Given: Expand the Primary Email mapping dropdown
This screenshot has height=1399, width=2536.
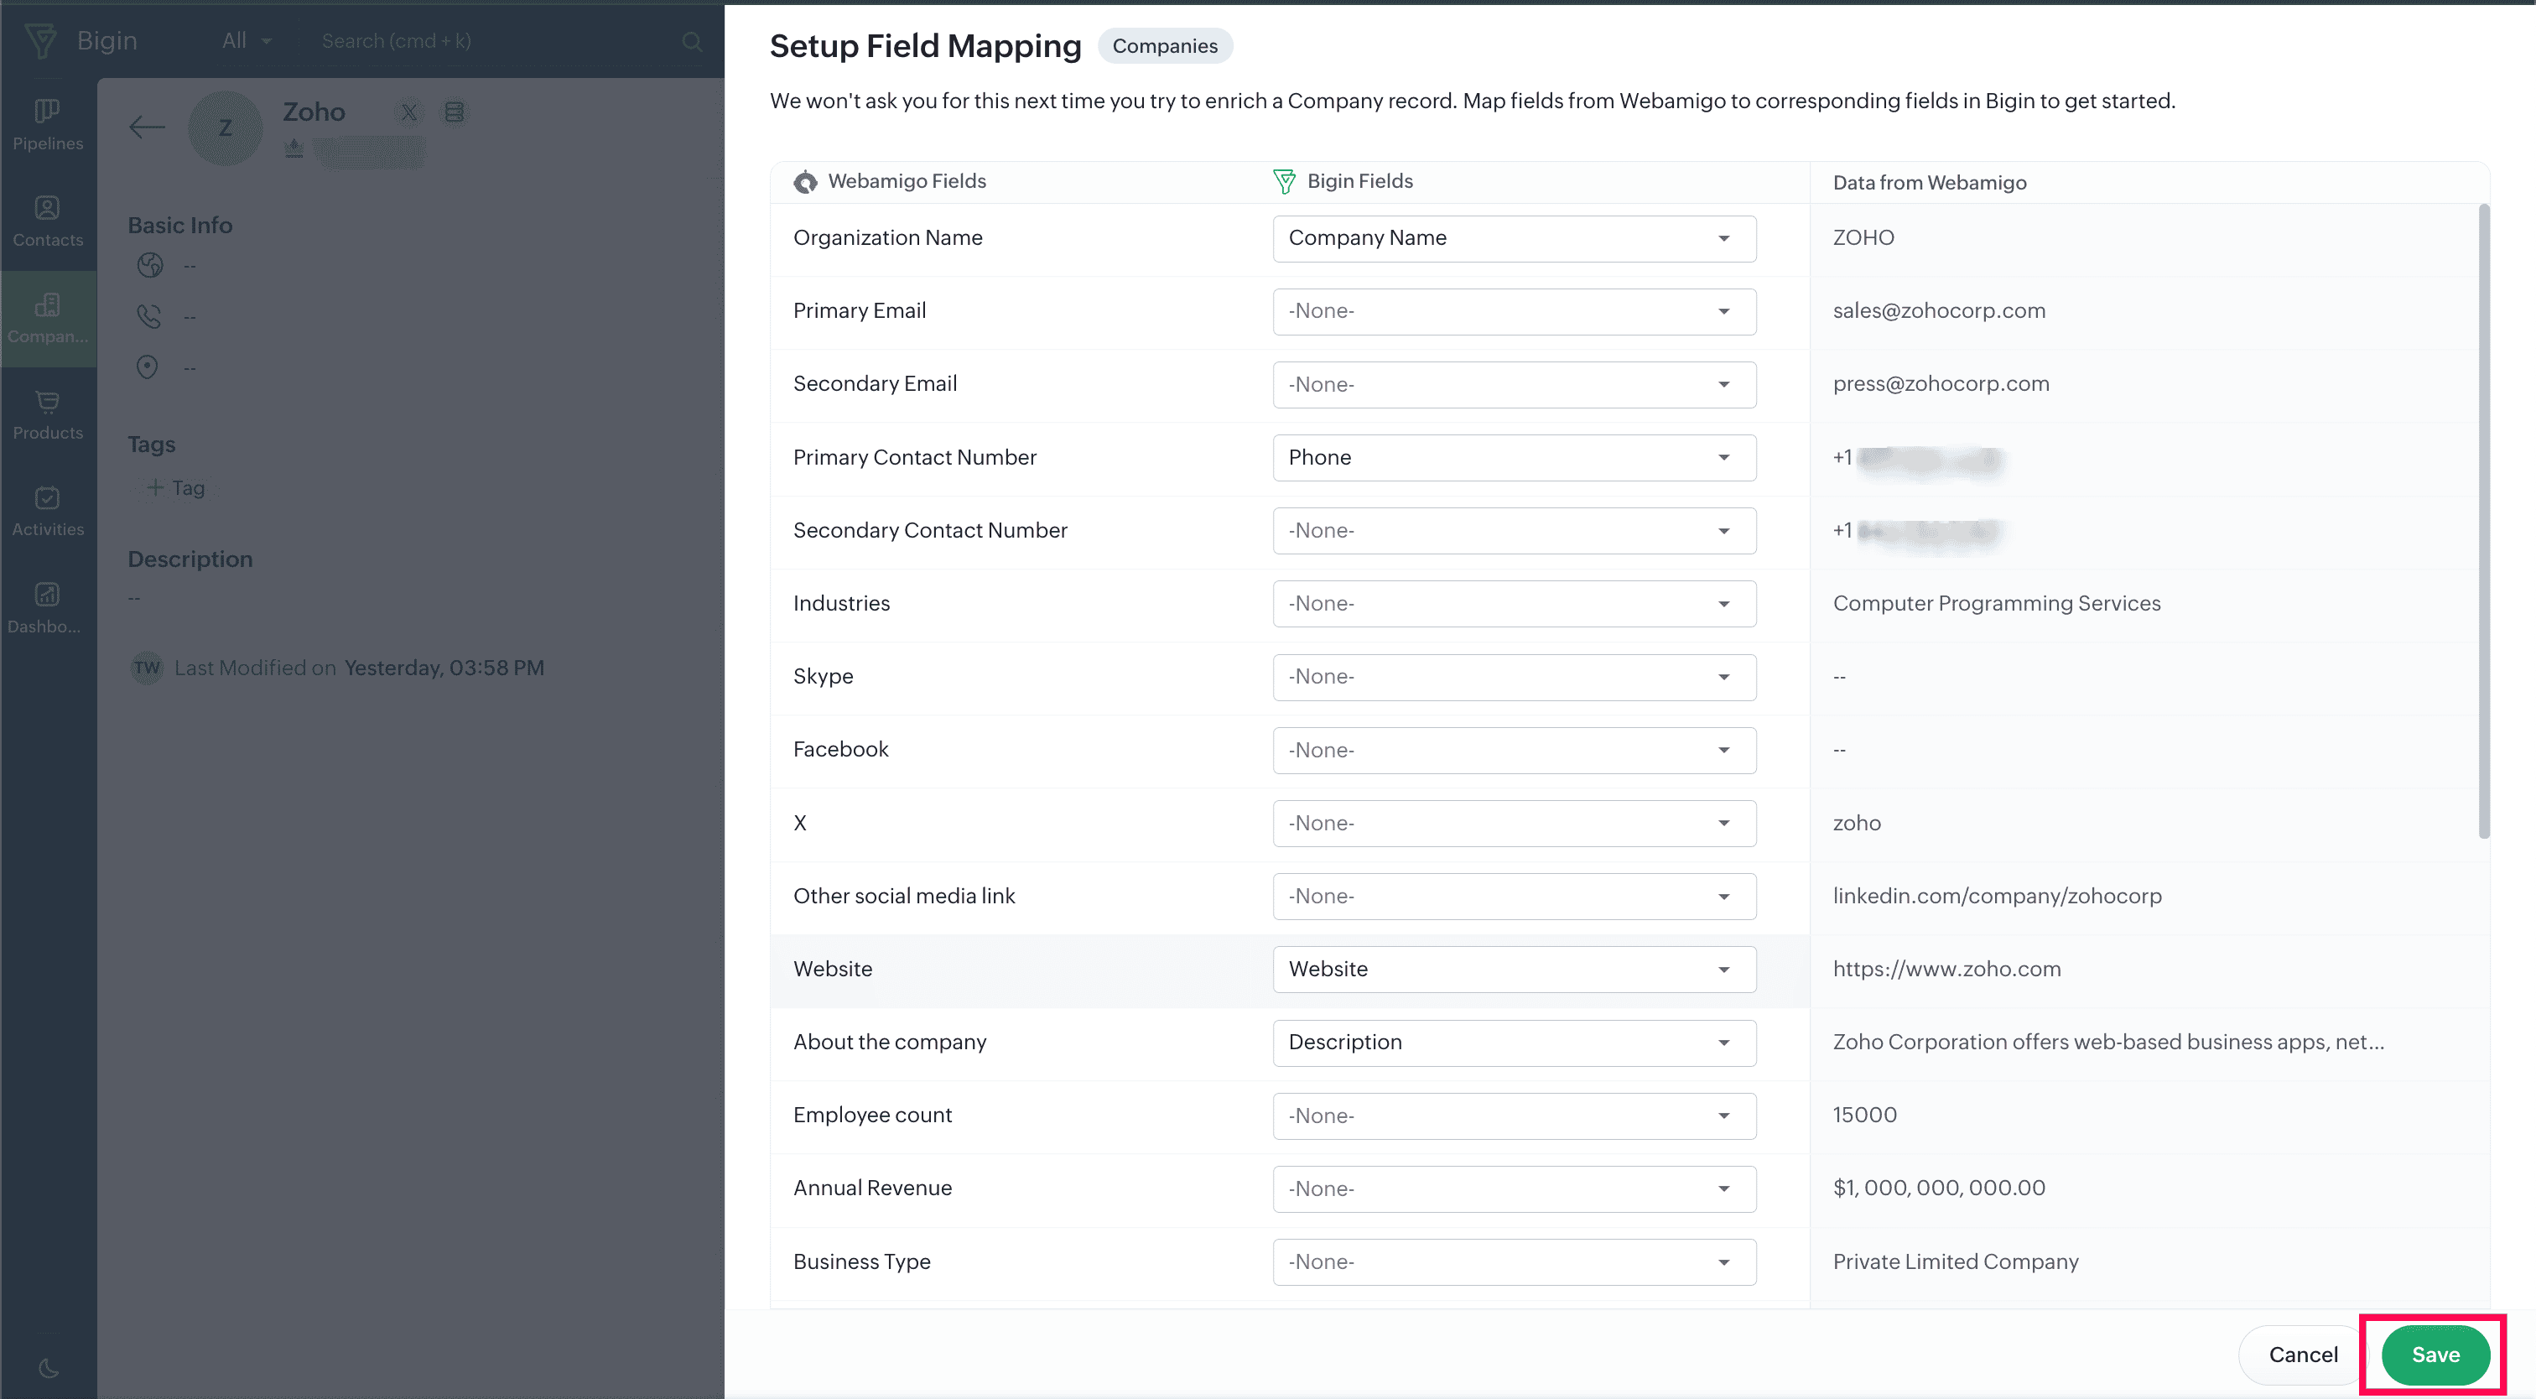Looking at the screenshot, I should click(x=1513, y=311).
